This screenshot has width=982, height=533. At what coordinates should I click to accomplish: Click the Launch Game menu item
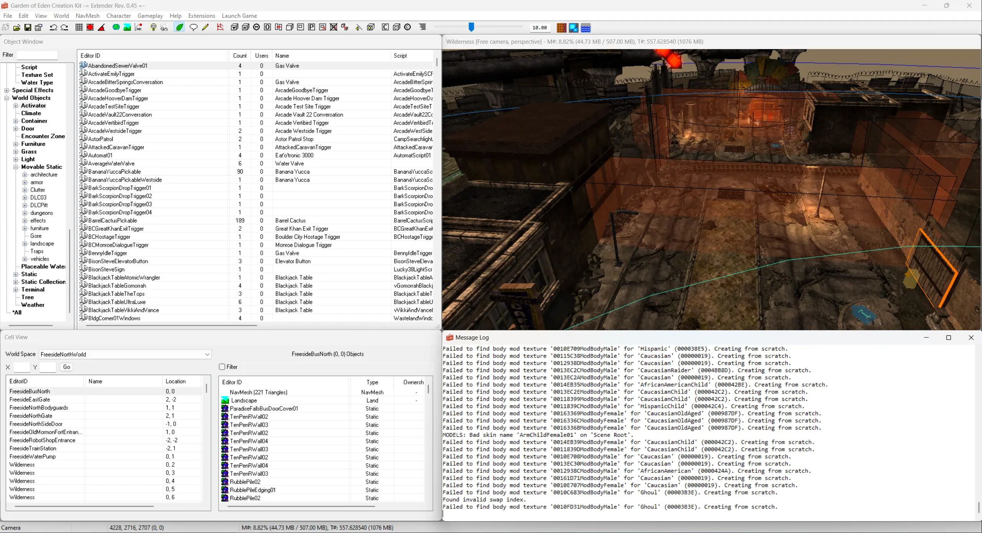point(239,16)
